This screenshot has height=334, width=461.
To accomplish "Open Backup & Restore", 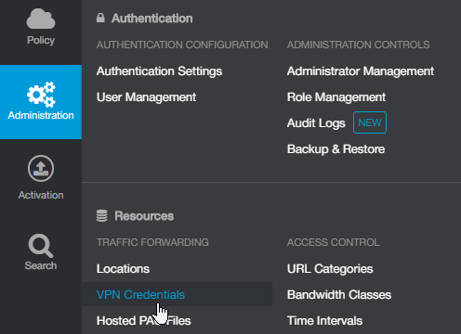I will 336,149.
